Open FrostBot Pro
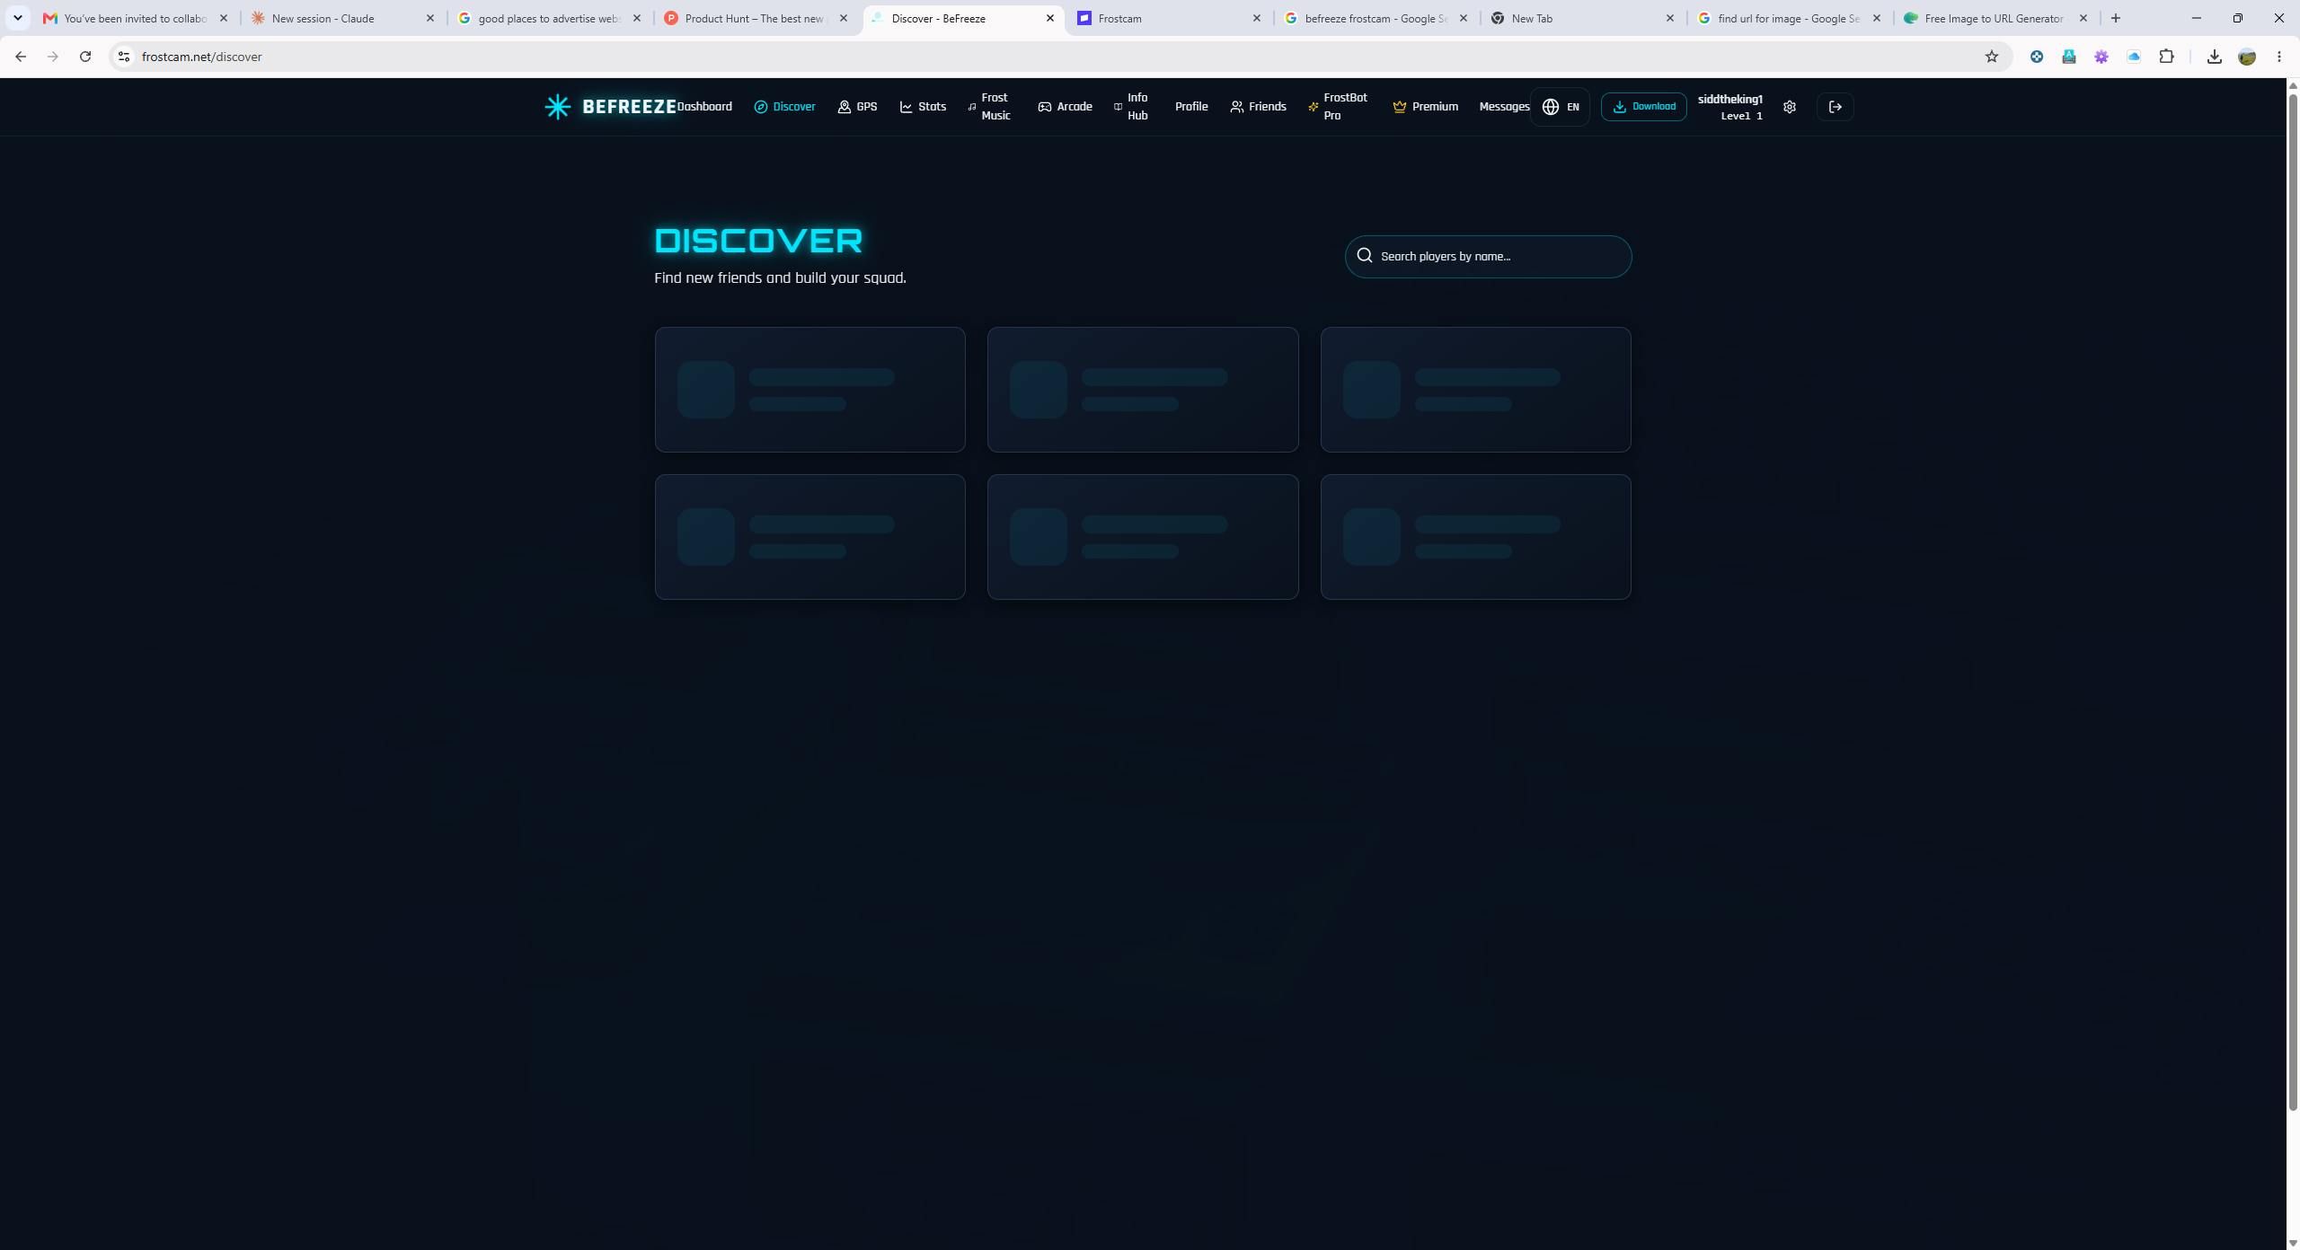The image size is (2300, 1250). click(1338, 107)
